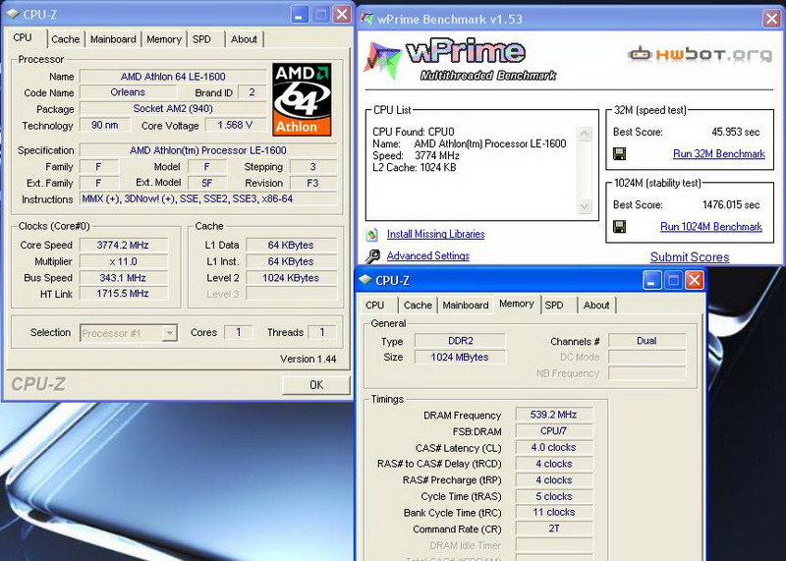The width and height of the screenshot is (786, 561).
Task: Click the wPrime title bar icon
Action: pos(366,19)
